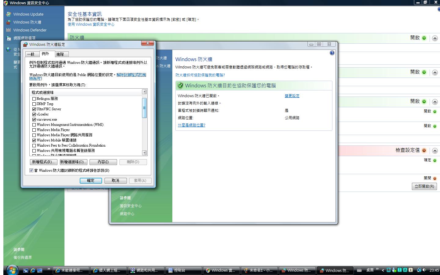Click the Security Center title bar shield icon
440x275 pixels.
coord(6,3)
